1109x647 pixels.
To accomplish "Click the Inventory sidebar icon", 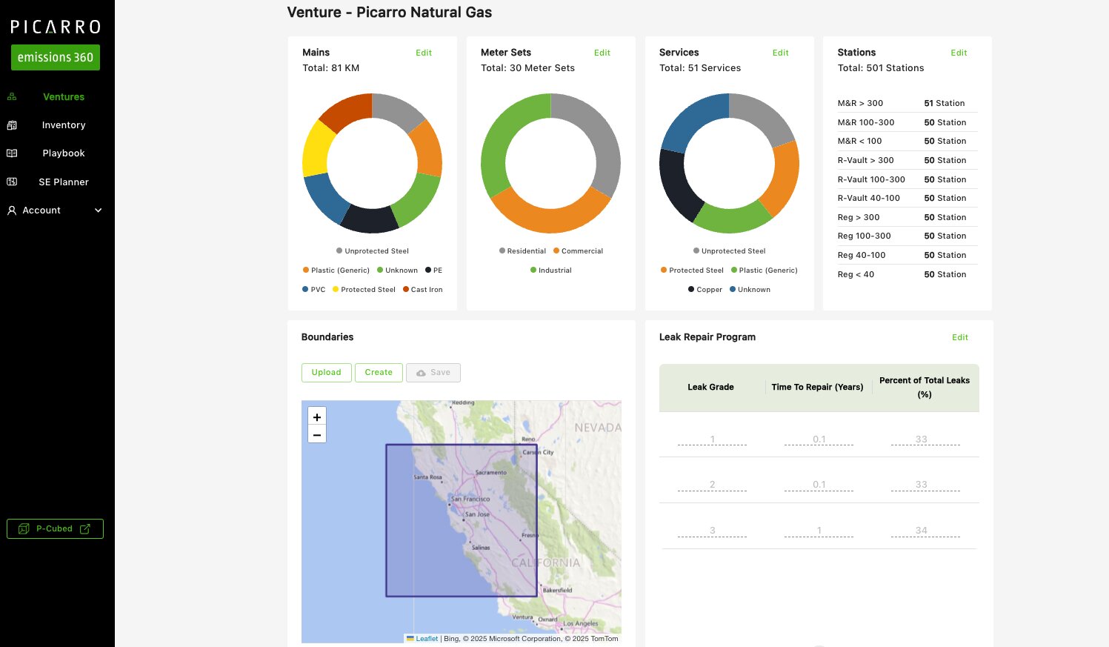I will 12,125.
